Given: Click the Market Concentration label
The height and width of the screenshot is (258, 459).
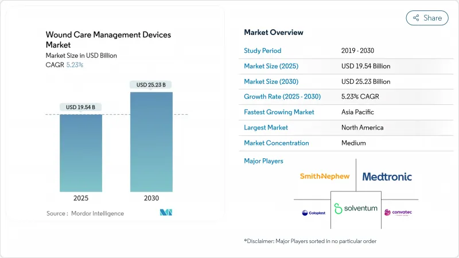Looking at the screenshot, I should coord(277,143).
